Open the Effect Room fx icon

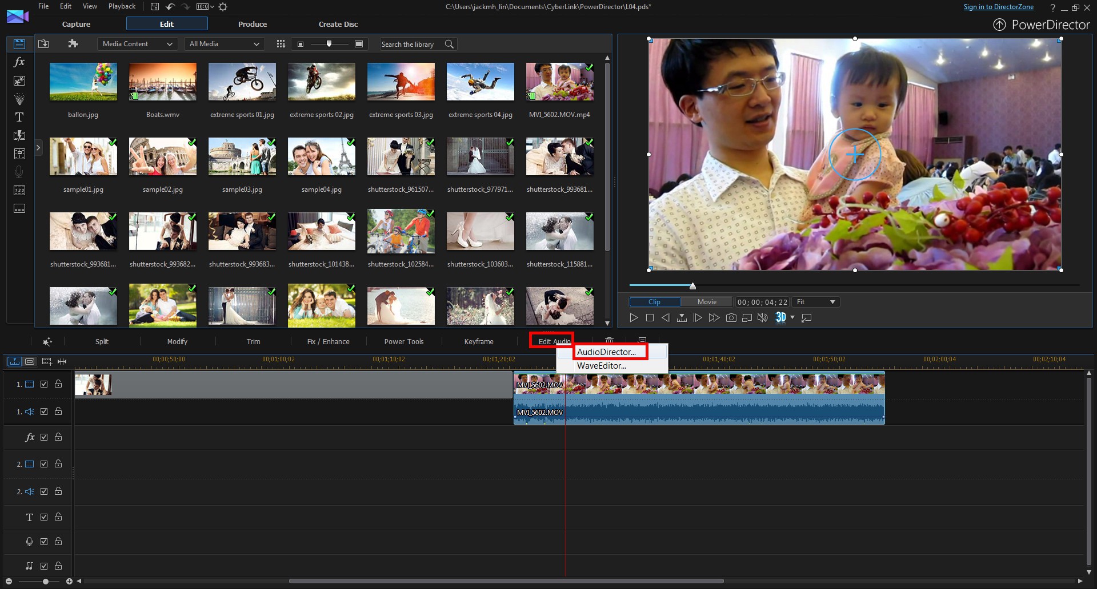click(x=19, y=62)
